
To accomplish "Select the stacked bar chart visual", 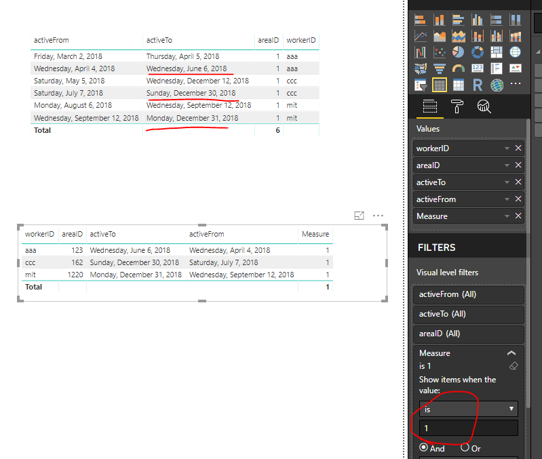I will pyautogui.click(x=421, y=20).
